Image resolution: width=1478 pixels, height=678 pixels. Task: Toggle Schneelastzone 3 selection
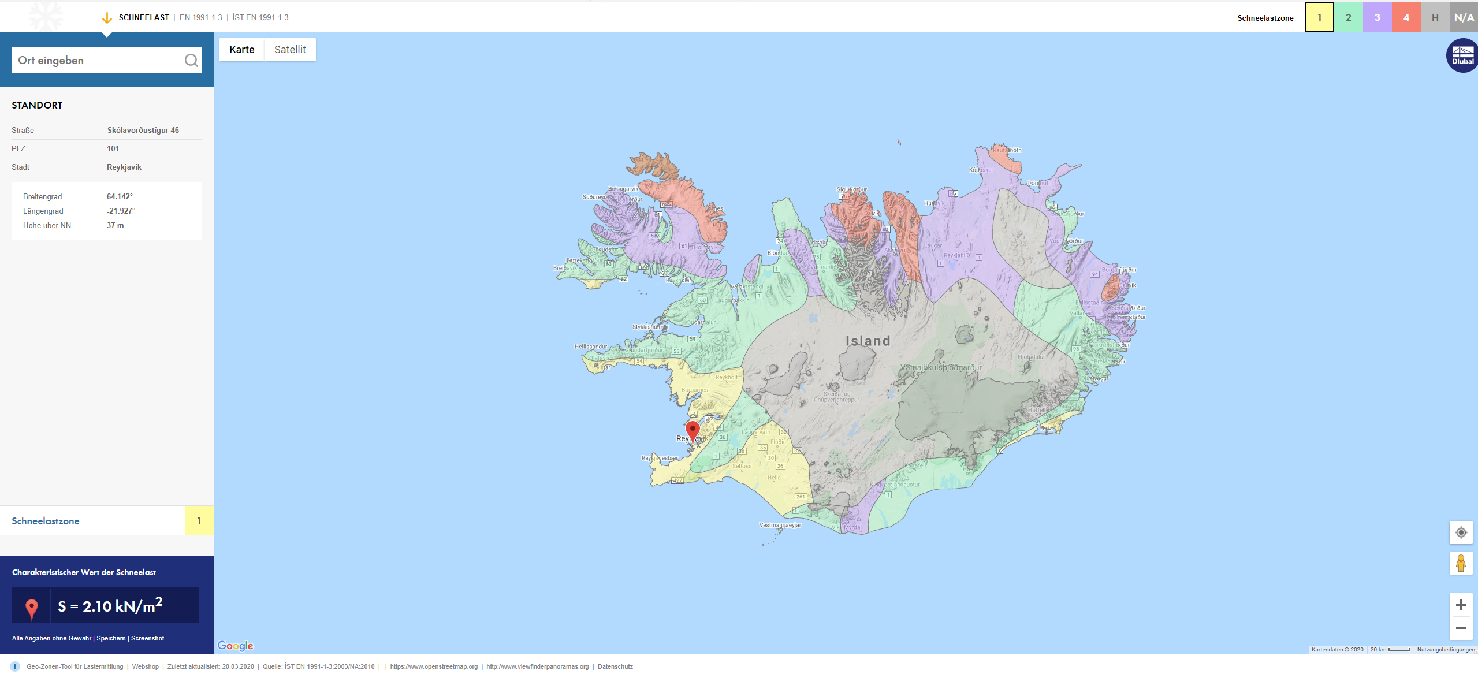coord(1377,17)
